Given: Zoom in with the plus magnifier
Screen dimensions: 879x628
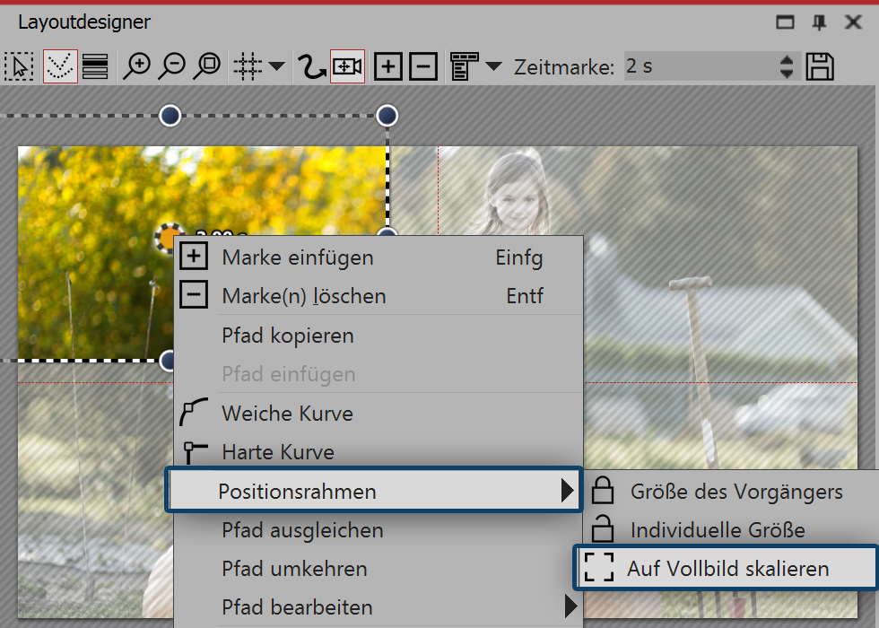Looking at the screenshot, I should point(137,66).
